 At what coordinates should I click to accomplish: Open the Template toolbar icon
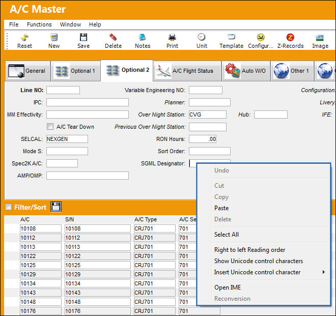click(x=231, y=37)
